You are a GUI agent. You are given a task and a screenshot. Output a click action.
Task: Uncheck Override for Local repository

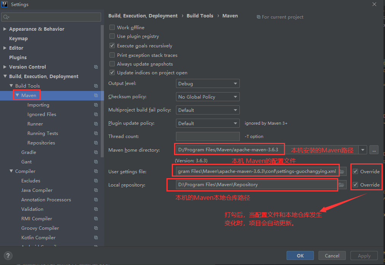point(356,185)
